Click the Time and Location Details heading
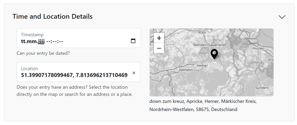The height and width of the screenshot is (125, 297). pyautogui.click(x=53, y=16)
